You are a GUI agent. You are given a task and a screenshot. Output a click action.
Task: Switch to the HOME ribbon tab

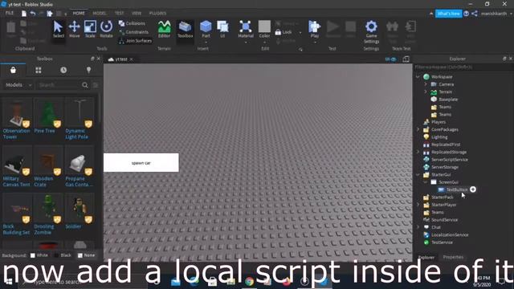tap(79, 13)
